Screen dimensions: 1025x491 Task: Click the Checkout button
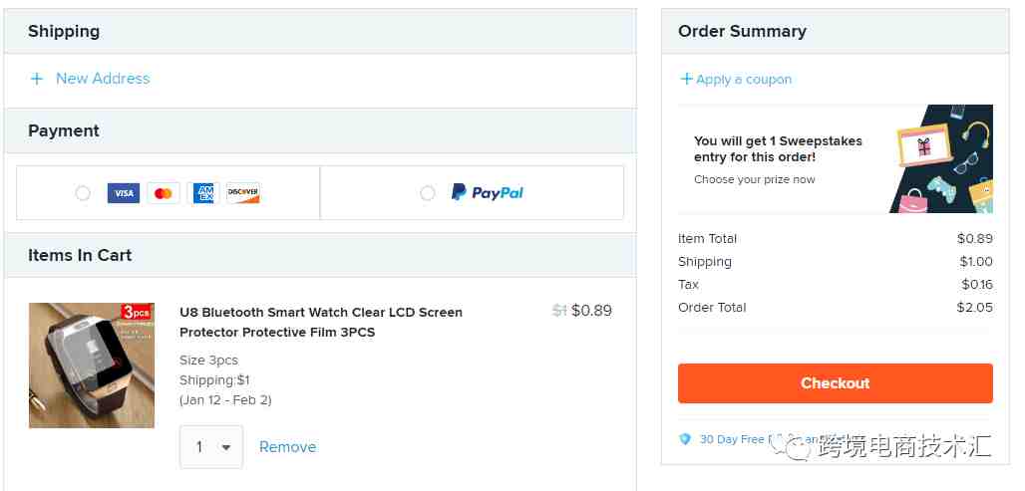tap(836, 383)
